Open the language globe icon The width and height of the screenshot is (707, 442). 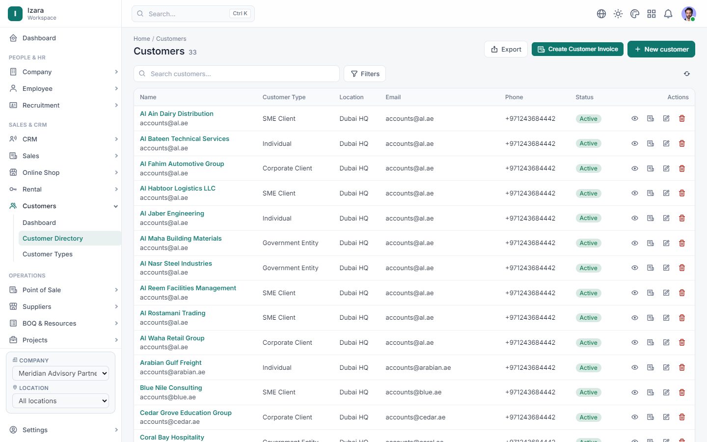tap(601, 14)
